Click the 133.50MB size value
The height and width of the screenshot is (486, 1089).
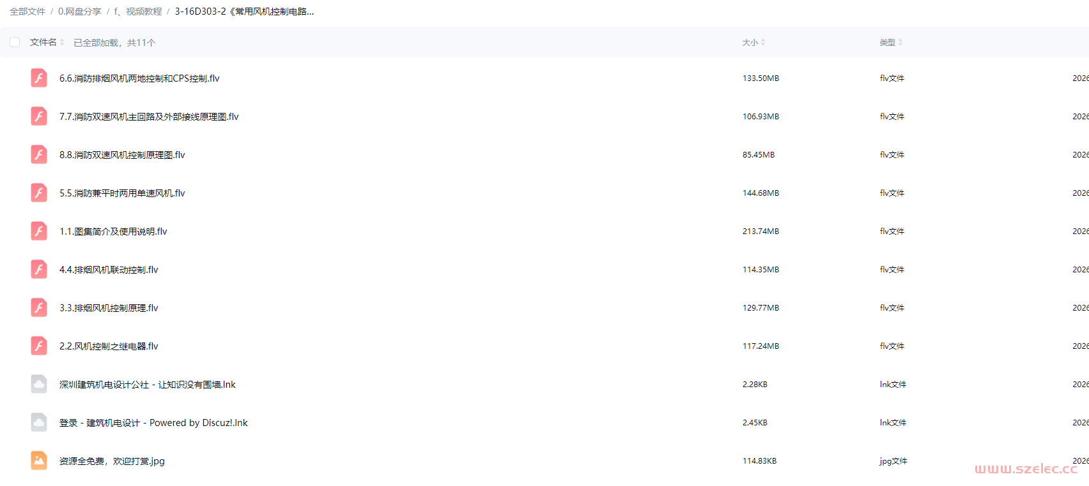coord(761,78)
